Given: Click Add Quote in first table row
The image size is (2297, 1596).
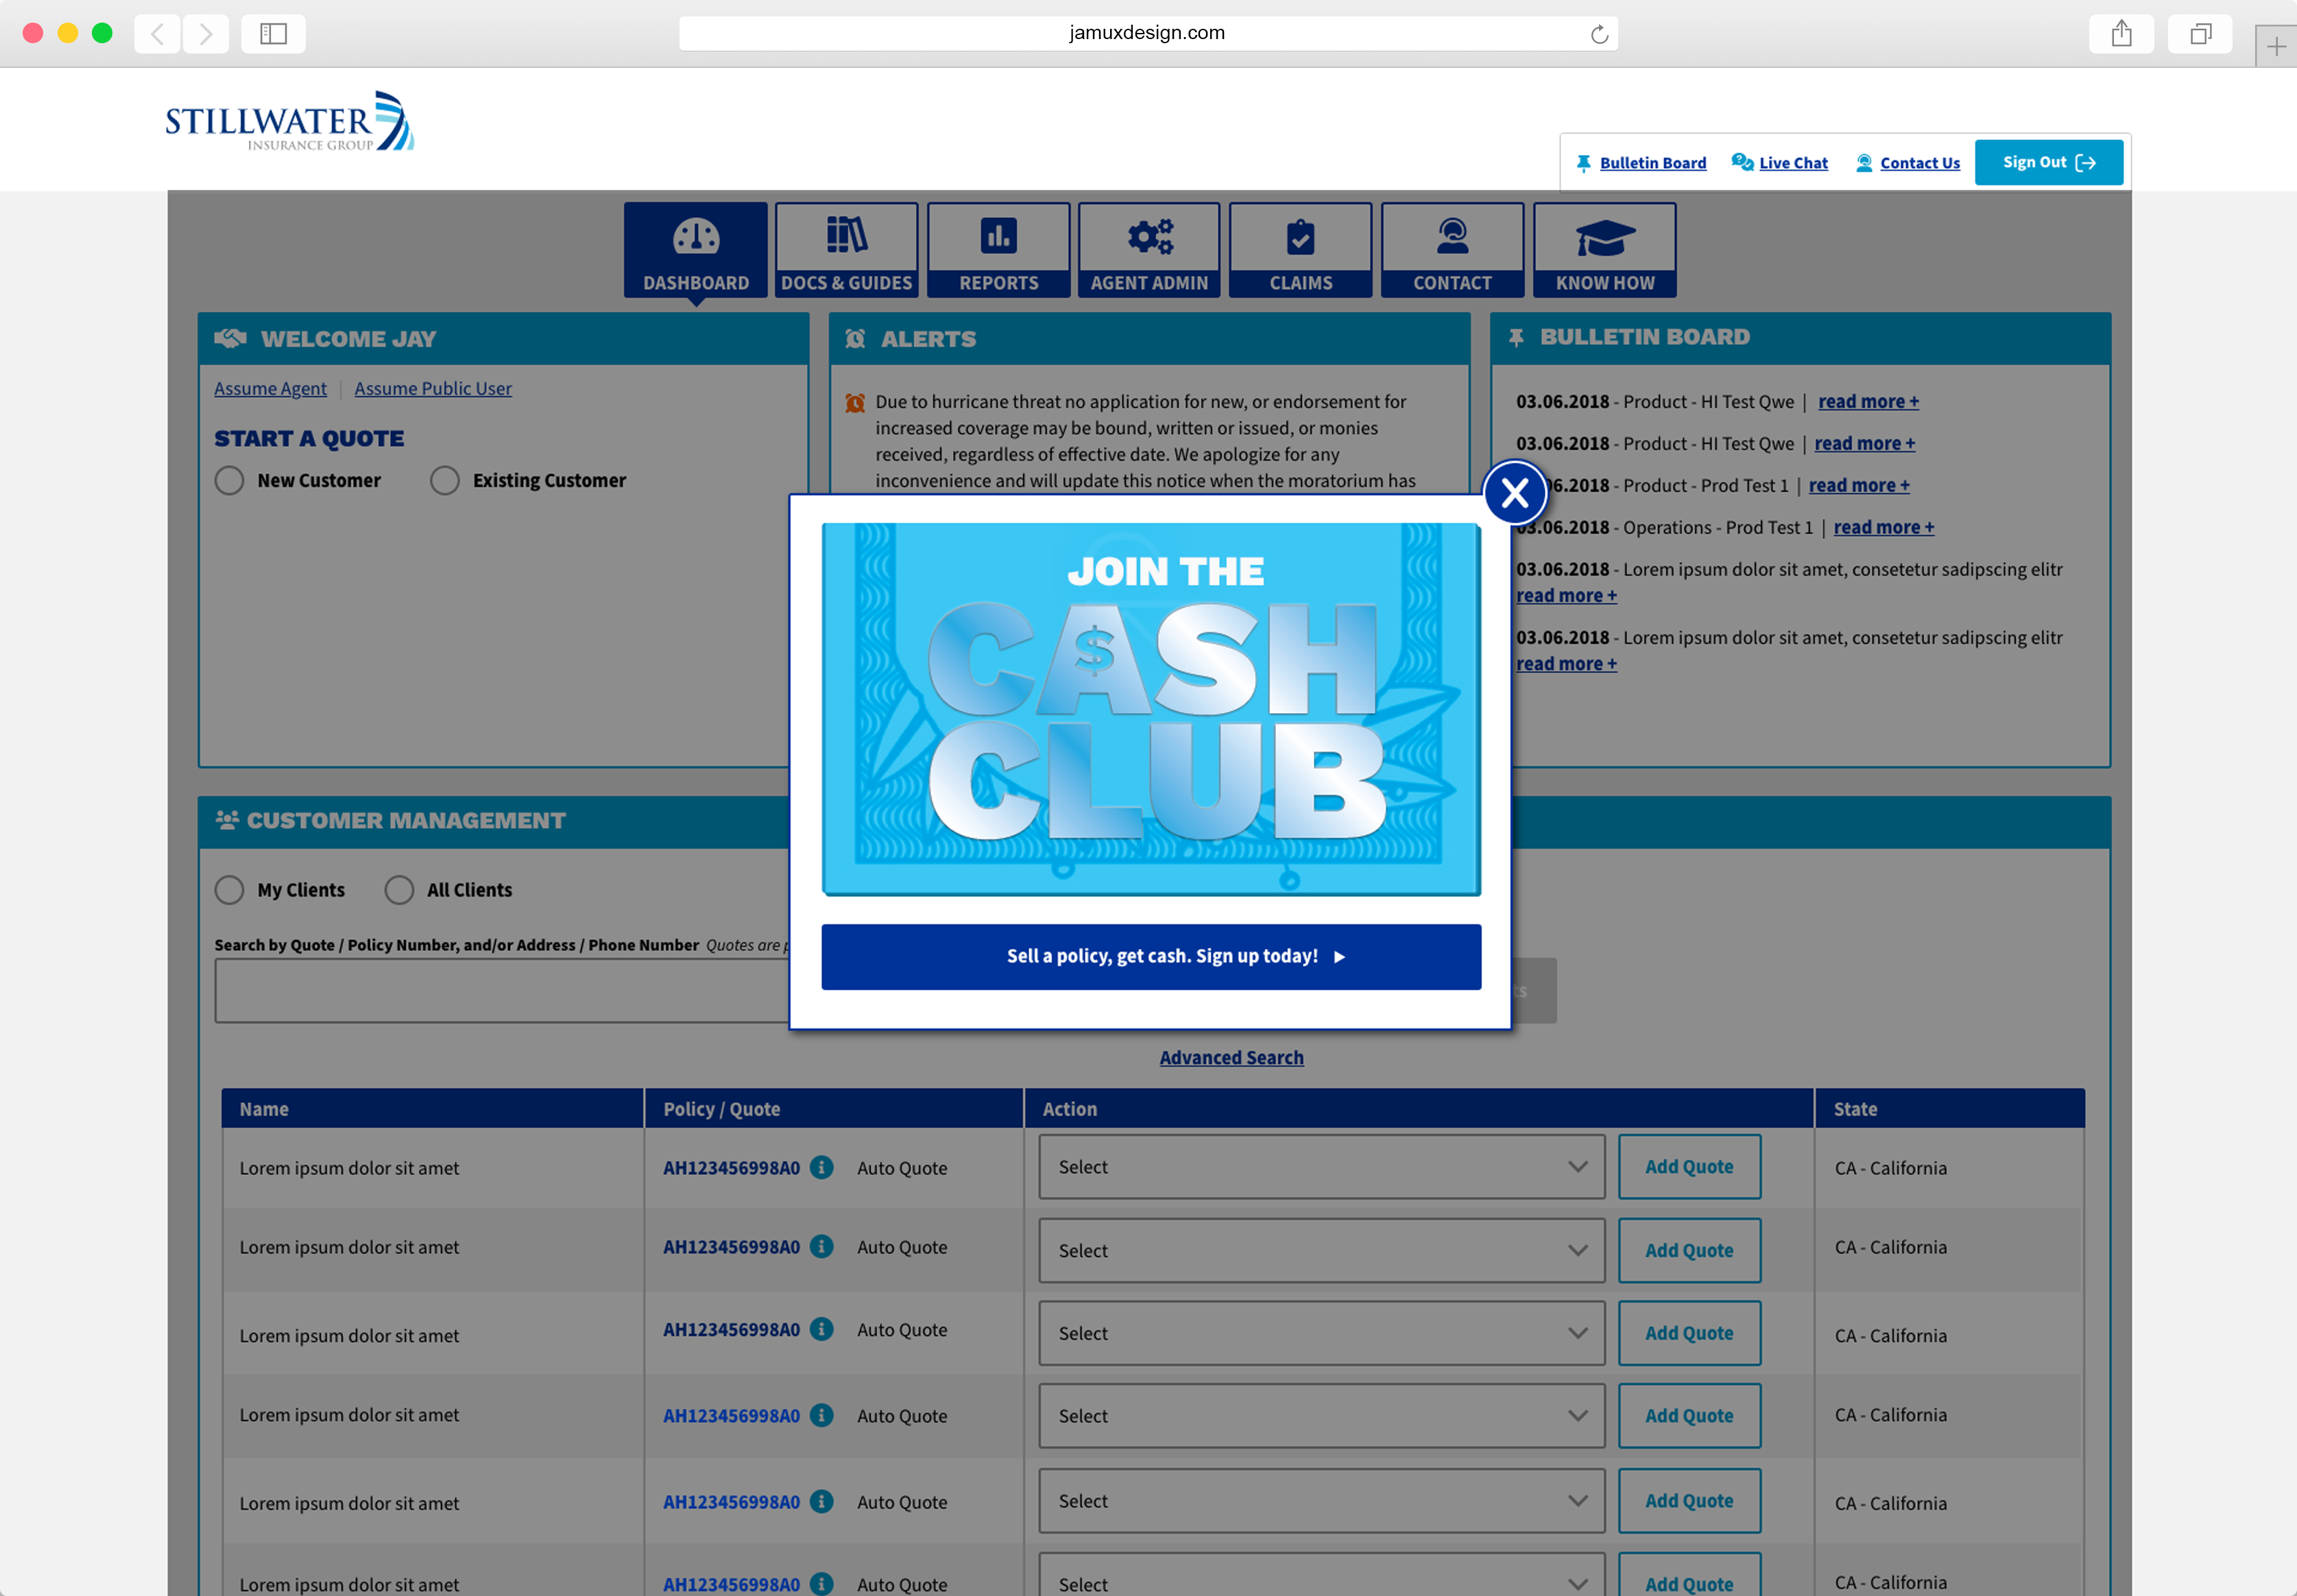Looking at the screenshot, I should click(x=1689, y=1167).
